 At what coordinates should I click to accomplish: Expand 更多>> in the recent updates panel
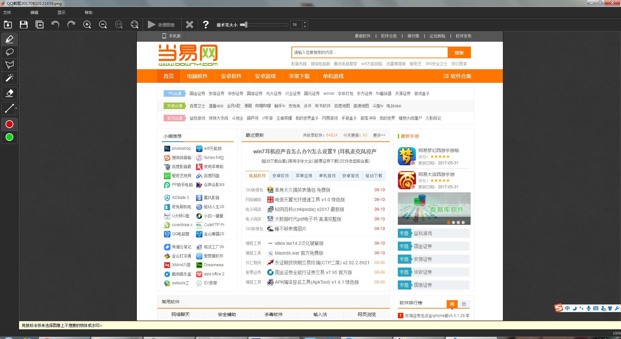[378, 135]
